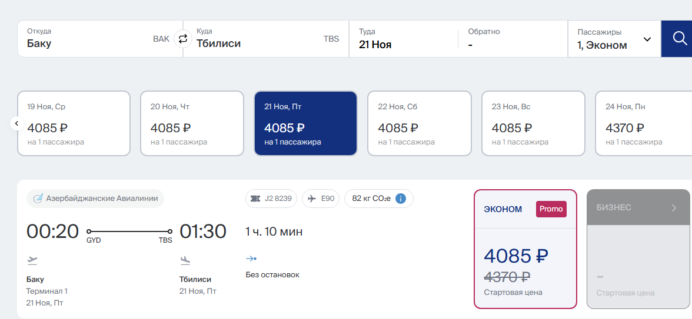Click the Azerbaijan Airlines logo icon
Image resolution: width=692 pixels, height=319 pixels.
pyautogui.click(x=38, y=199)
